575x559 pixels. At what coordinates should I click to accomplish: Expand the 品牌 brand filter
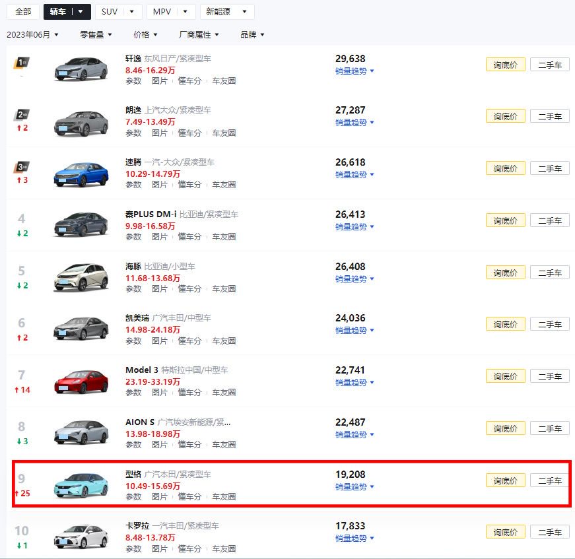[x=252, y=34]
